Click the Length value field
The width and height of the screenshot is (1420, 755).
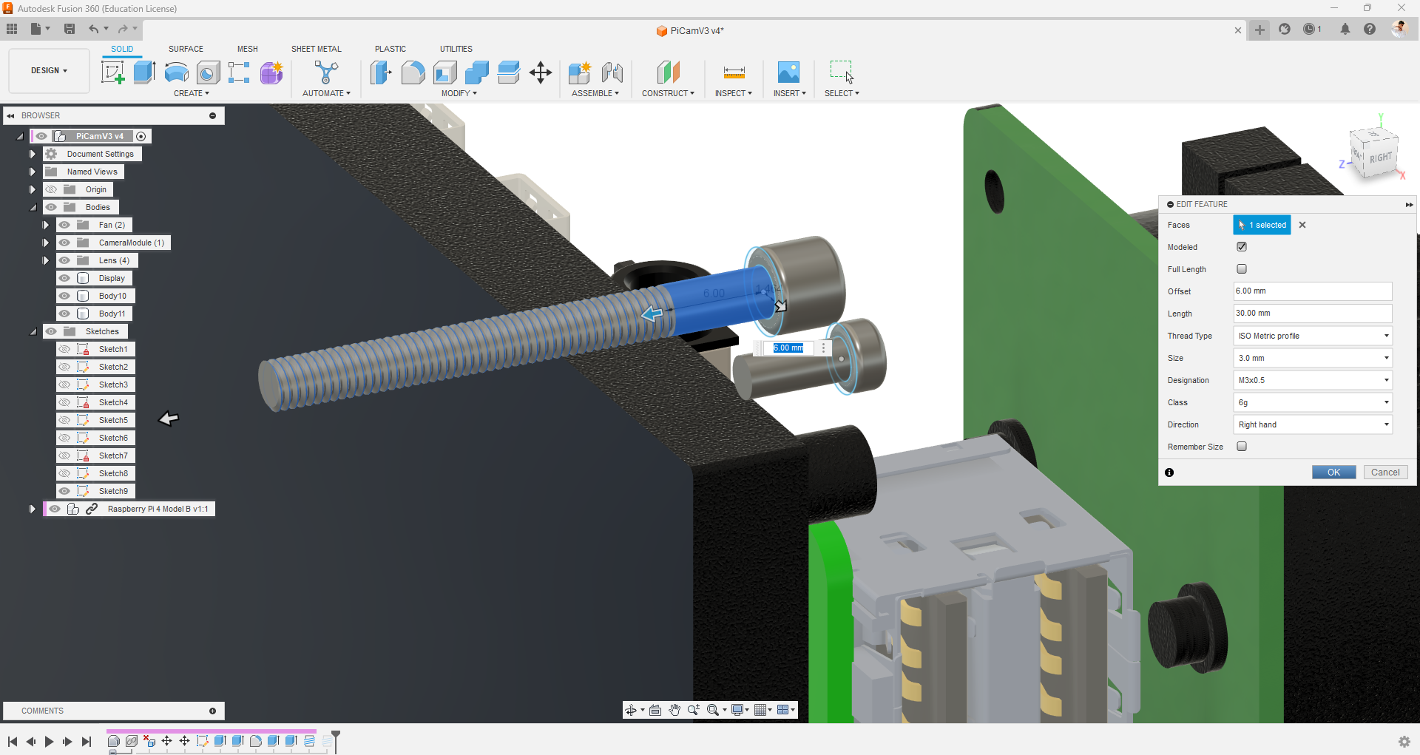coord(1313,314)
